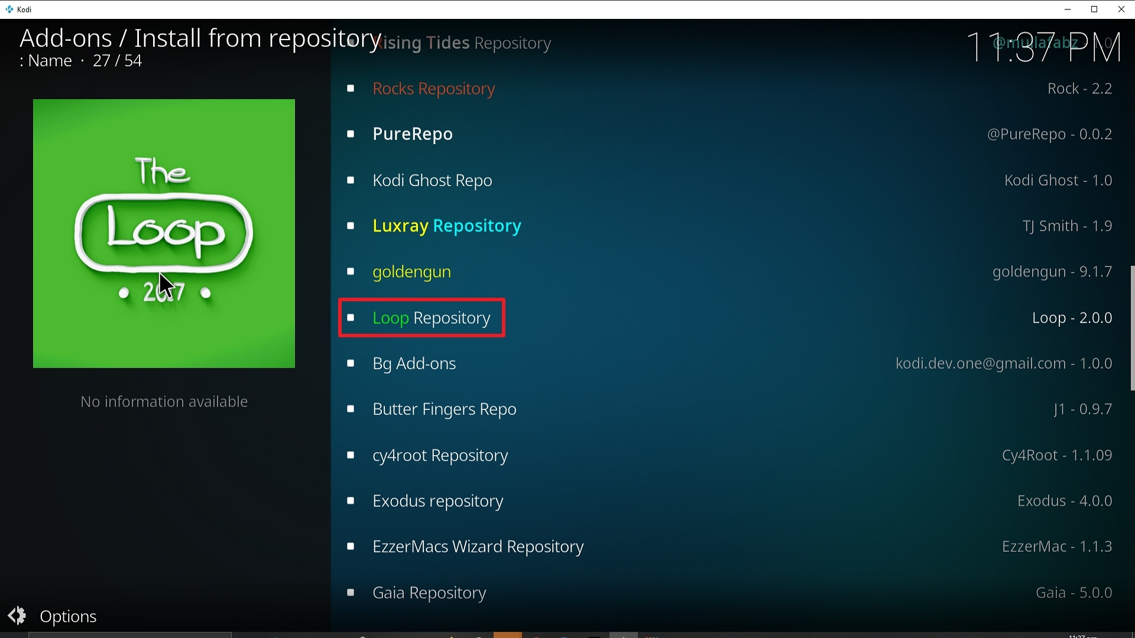Click the Kodi Ghost - 1.0 version text

(1058, 180)
